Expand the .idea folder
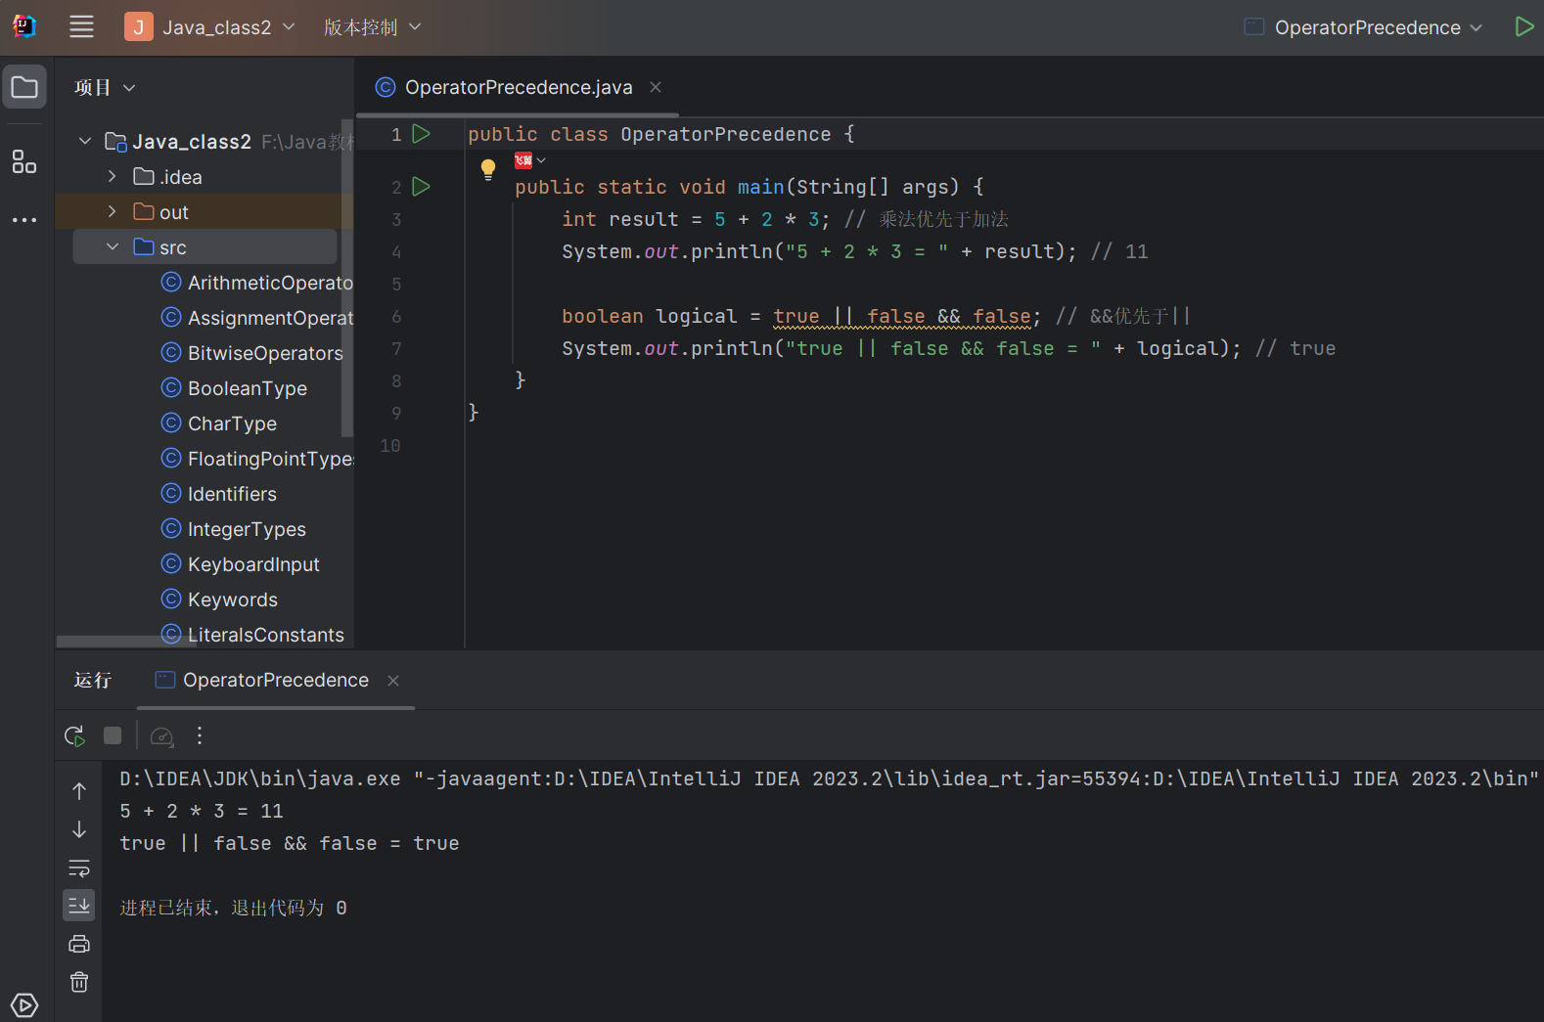 coord(113,177)
